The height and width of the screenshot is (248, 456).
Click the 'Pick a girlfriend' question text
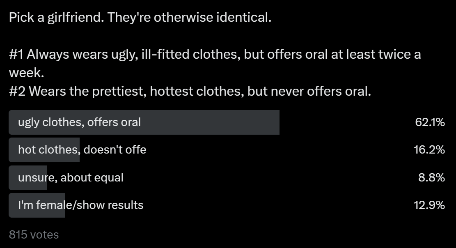56,18
